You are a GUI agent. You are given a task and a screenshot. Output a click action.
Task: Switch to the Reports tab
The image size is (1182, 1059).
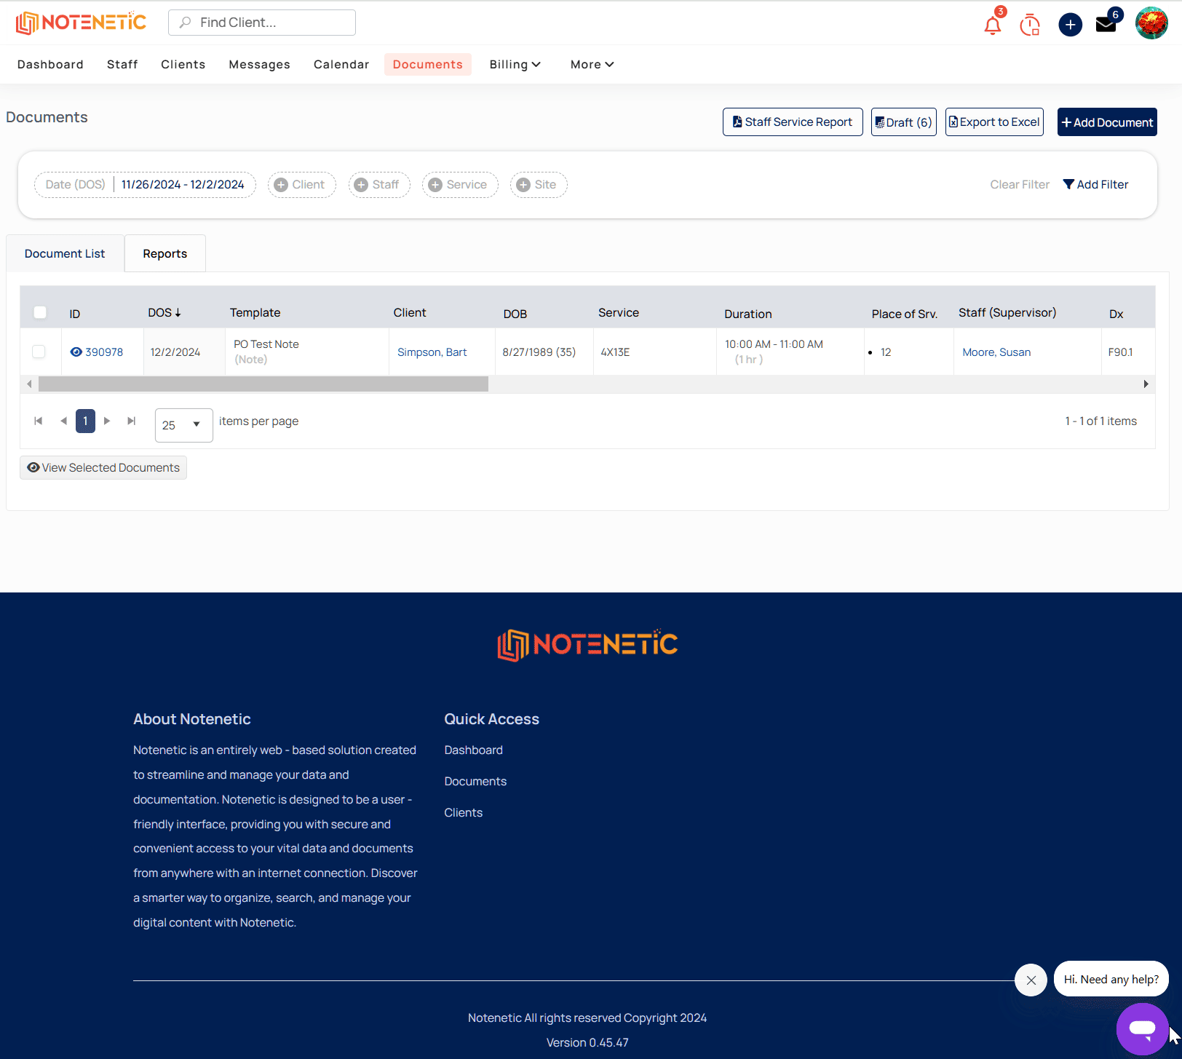[x=165, y=253]
